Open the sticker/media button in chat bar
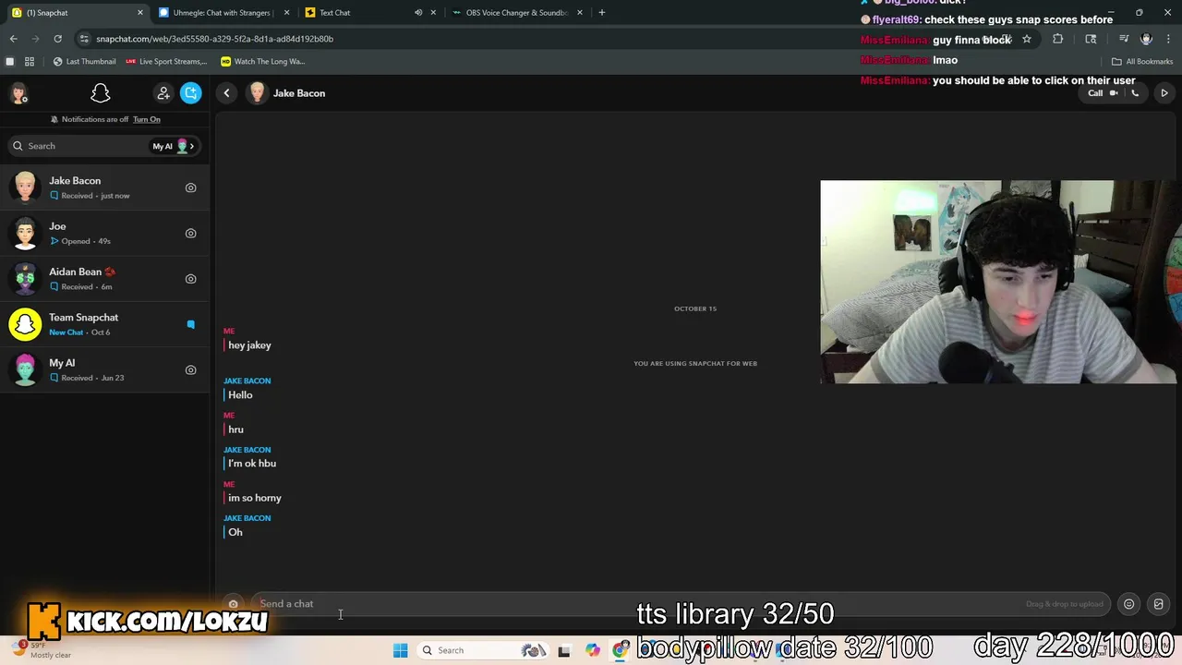1182x665 pixels. [x=1159, y=604]
